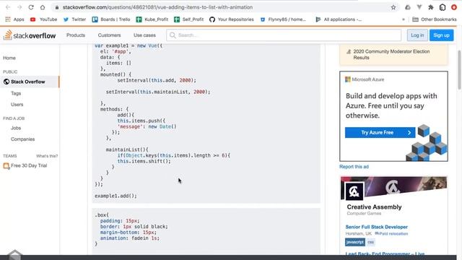Select Stack Overflow in sidebar
462x260 pixels.
[30, 82]
